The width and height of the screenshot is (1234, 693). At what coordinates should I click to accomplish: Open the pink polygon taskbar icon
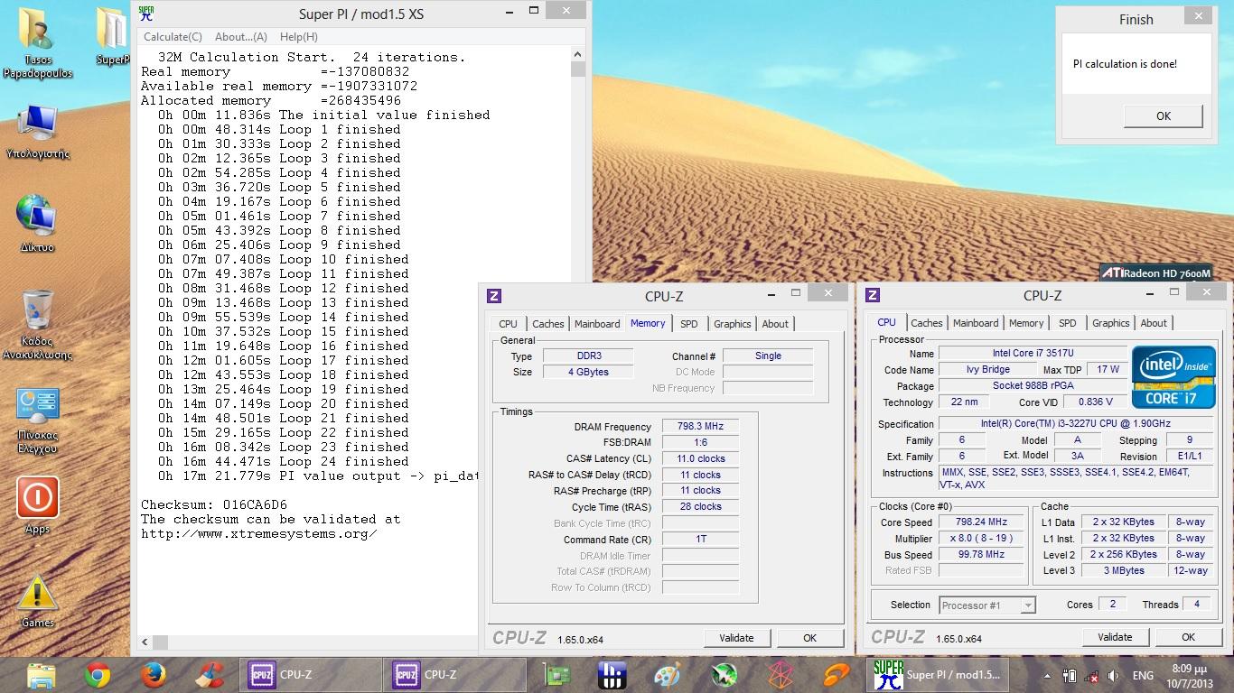(x=780, y=674)
